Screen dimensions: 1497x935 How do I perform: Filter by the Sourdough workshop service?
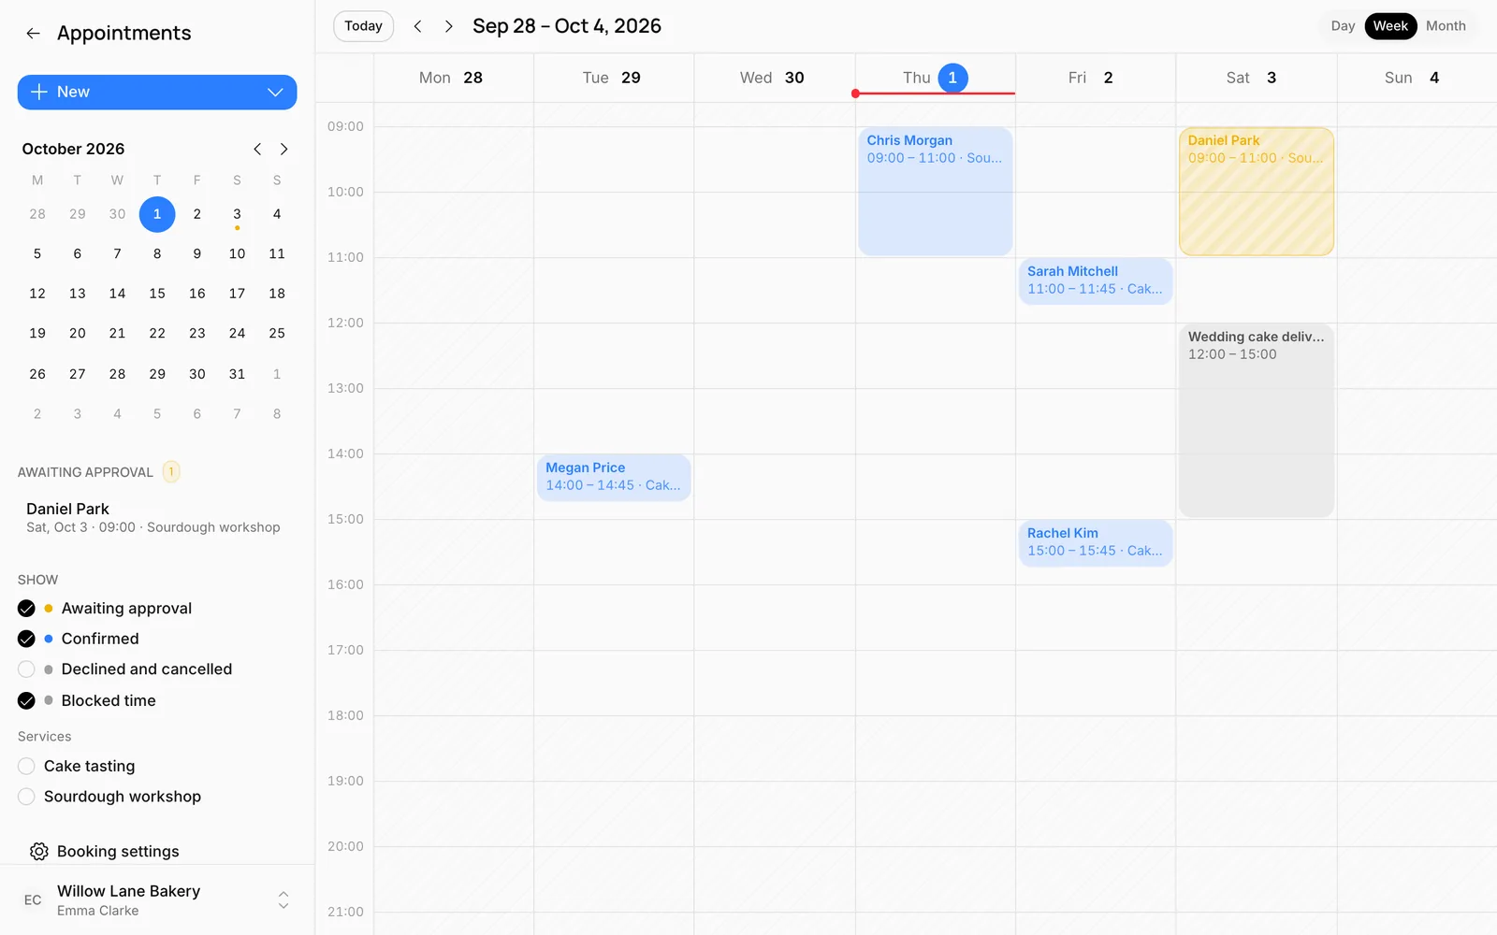click(26, 797)
